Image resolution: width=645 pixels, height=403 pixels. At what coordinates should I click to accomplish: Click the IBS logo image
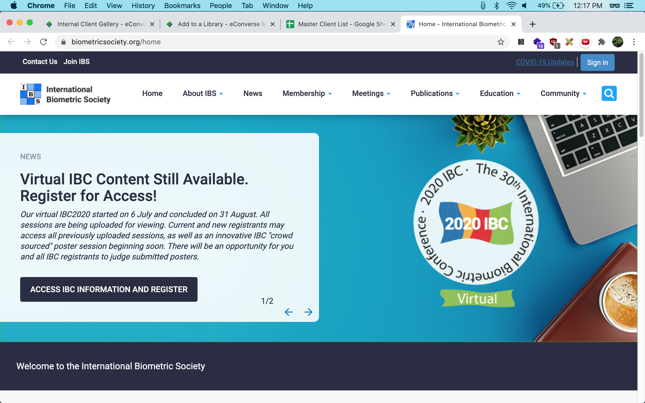31,94
